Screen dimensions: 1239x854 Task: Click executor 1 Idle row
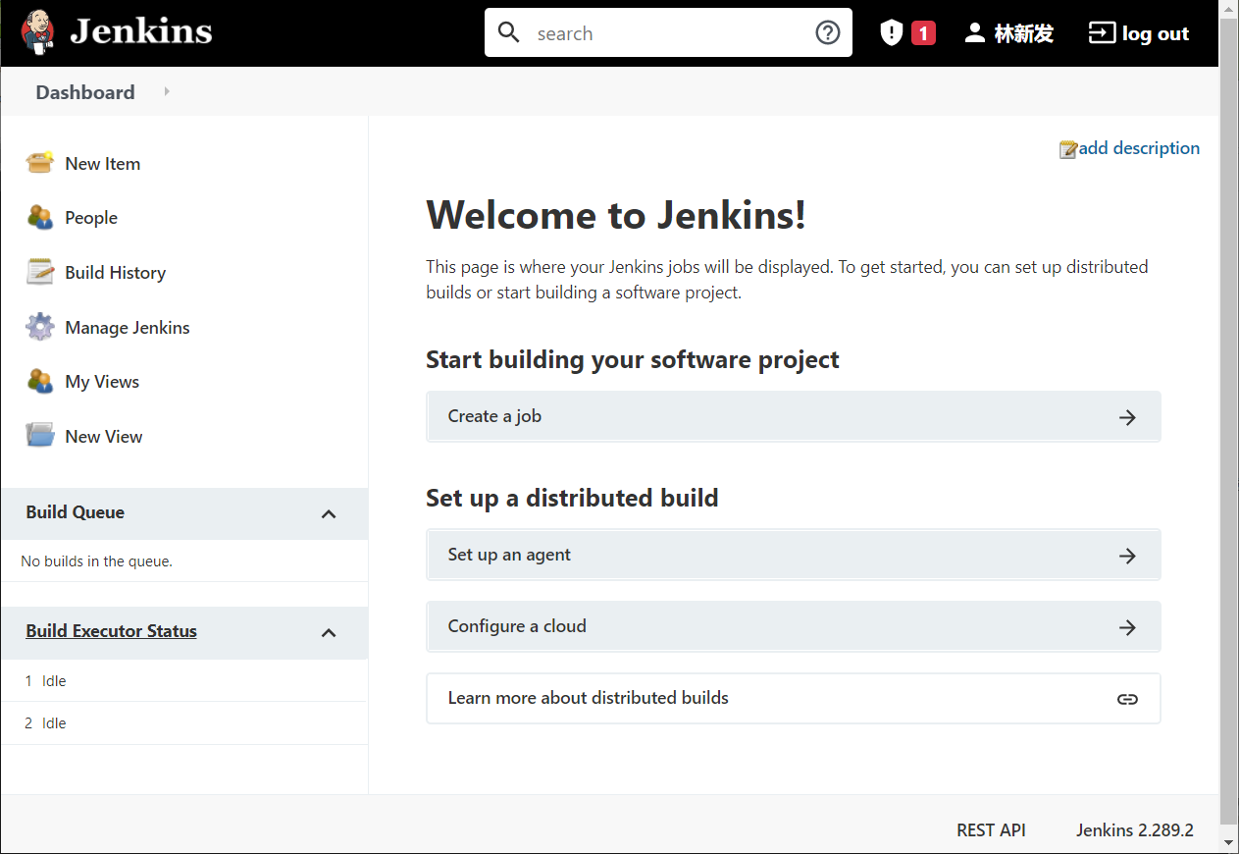pyautogui.click(x=184, y=680)
